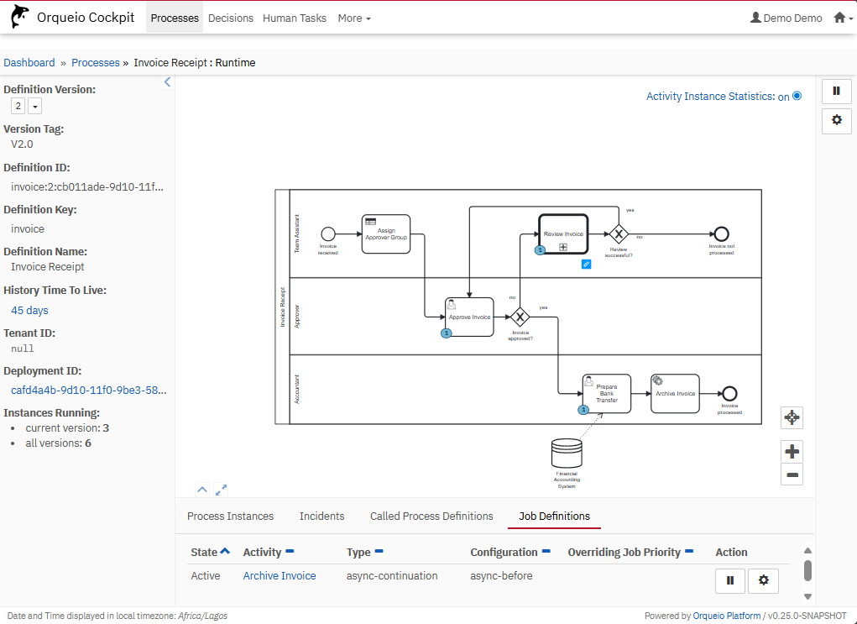
Task: Maximize the diagram with expand arrows icon
Action: [x=222, y=490]
